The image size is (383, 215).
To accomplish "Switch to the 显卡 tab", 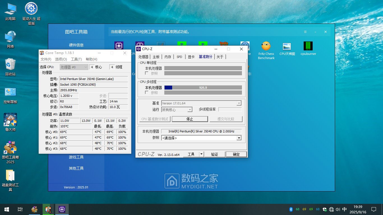I will (x=191, y=57).
